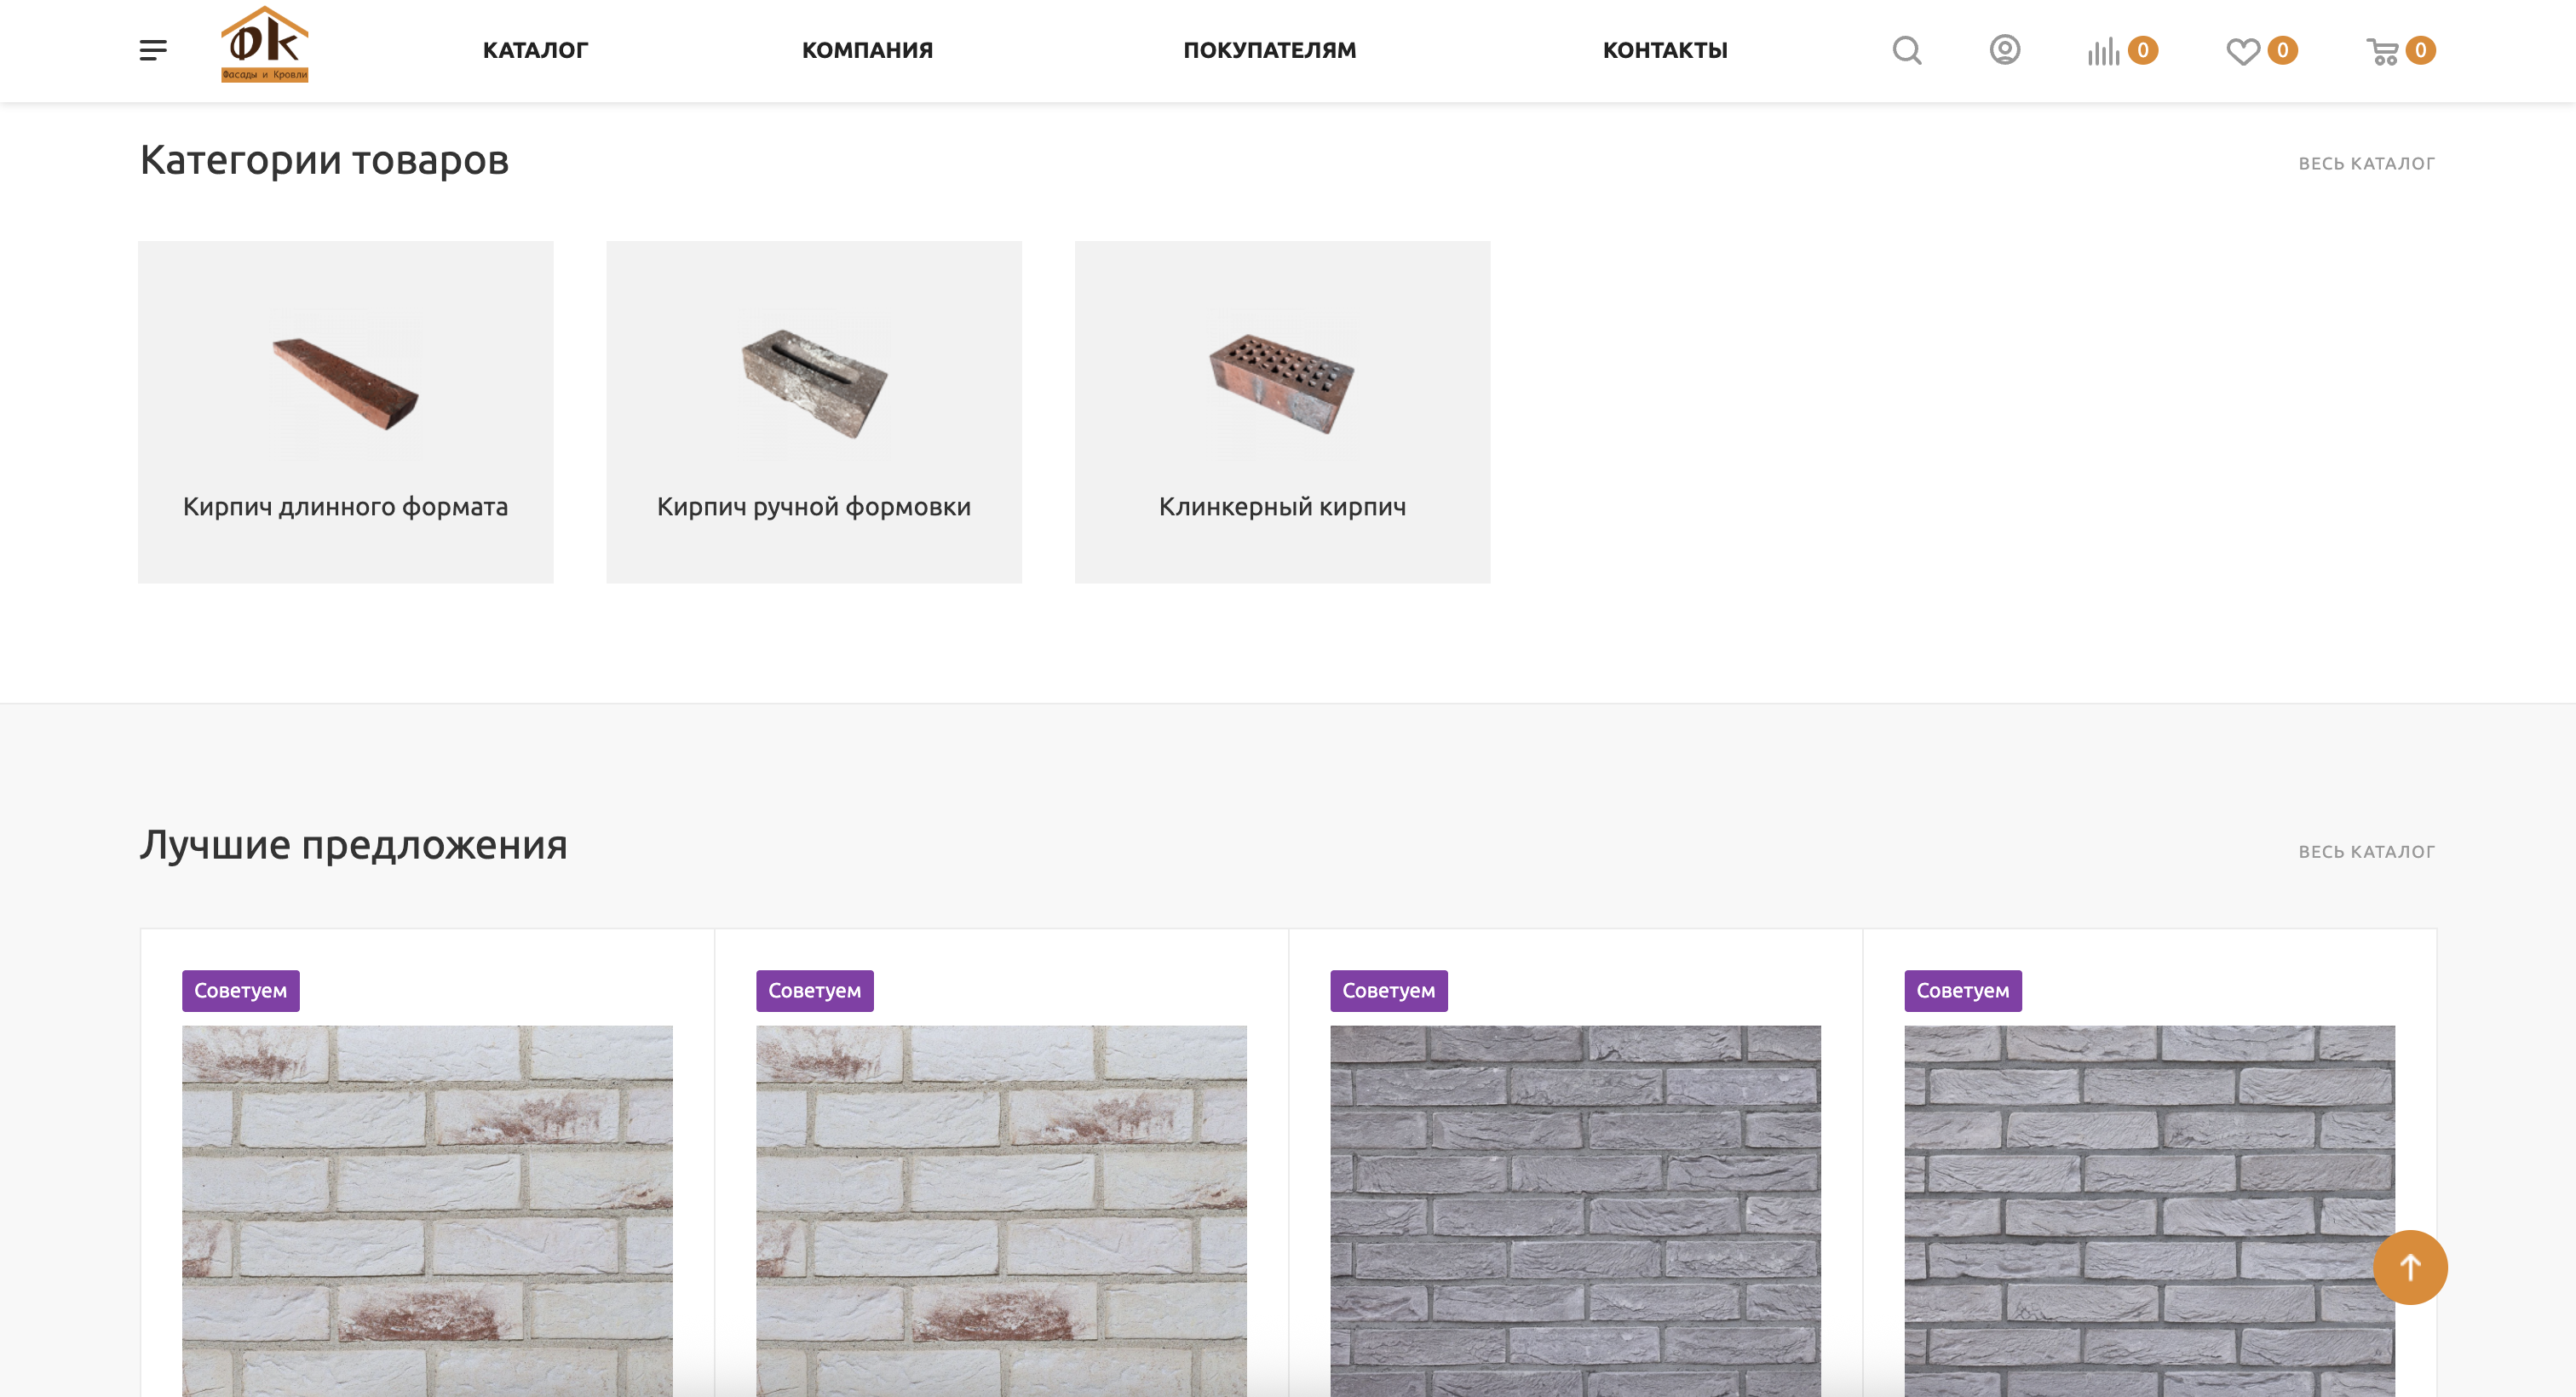Open the shopping cart icon
This screenshot has width=2576, height=1397.
2383,51
